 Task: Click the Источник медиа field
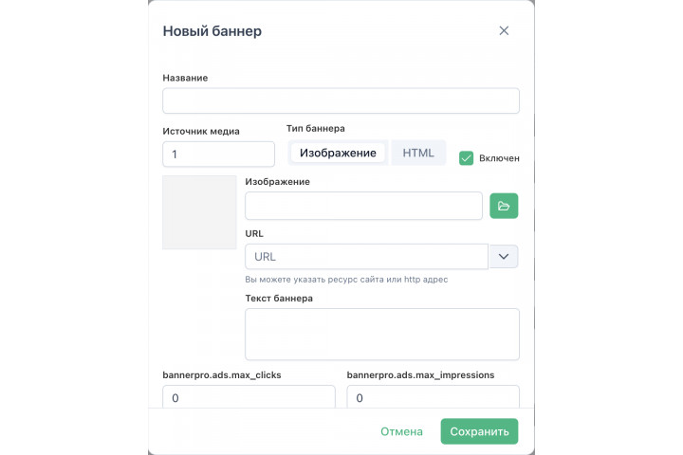click(219, 155)
